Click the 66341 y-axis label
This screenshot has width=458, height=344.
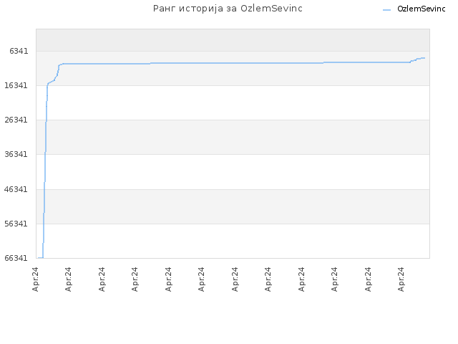(16, 258)
